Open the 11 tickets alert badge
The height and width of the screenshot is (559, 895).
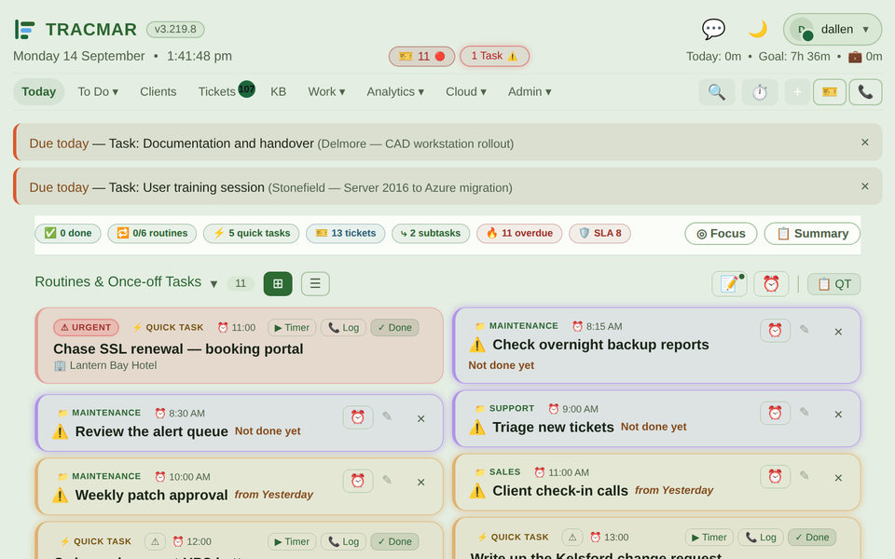point(421,57)
